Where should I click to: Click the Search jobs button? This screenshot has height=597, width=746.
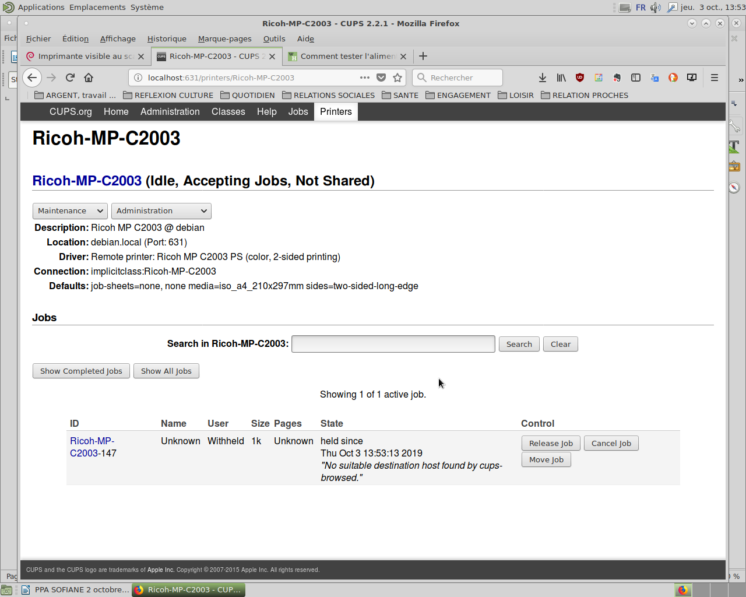(x=519, y=344)
